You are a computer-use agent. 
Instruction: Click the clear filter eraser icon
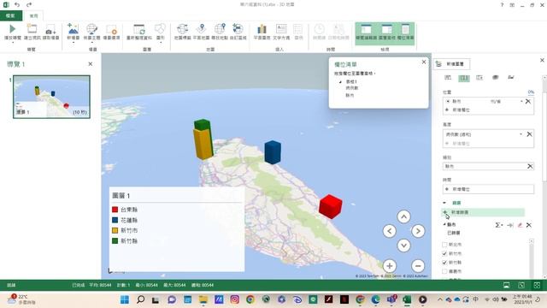pos(520,225)
